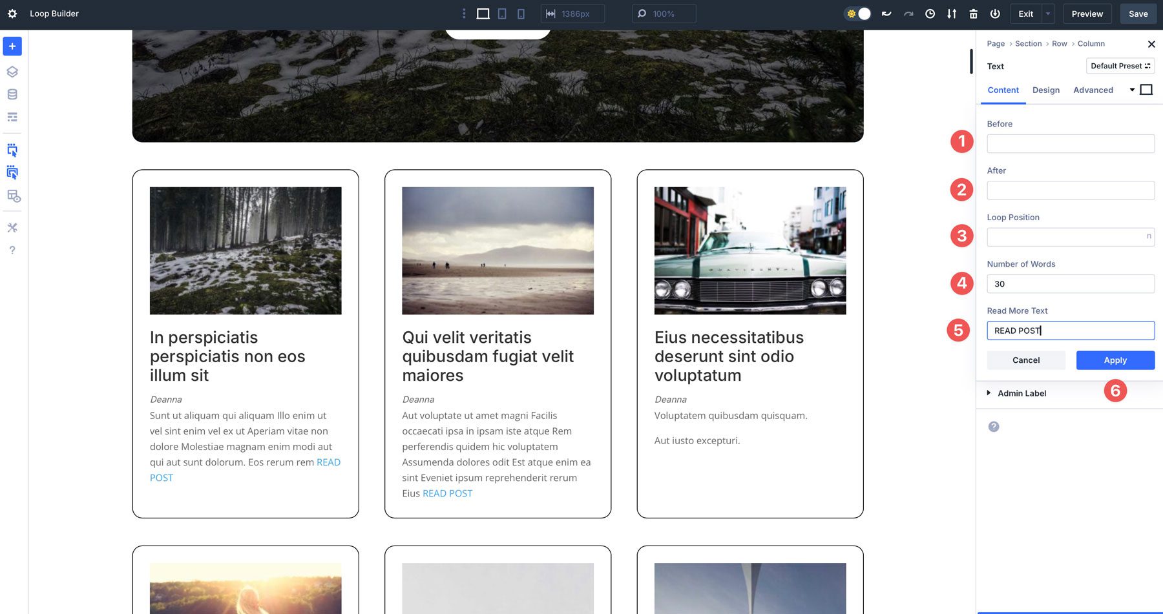Screen dimensions: 1163x614
Task: Click the Number of Words input field
Action: 1070,283
